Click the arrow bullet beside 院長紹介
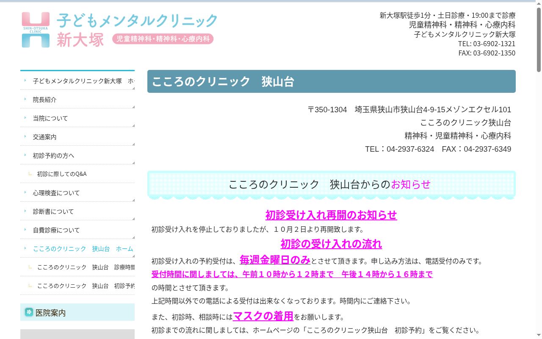The width and height of the screenshot is (542, 339). [25, 99]
